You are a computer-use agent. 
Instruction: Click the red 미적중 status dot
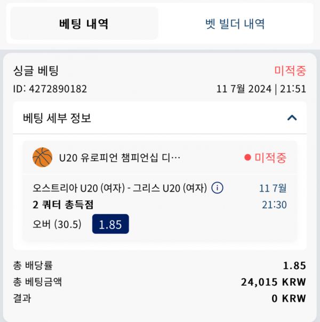(x=247, y=158)
